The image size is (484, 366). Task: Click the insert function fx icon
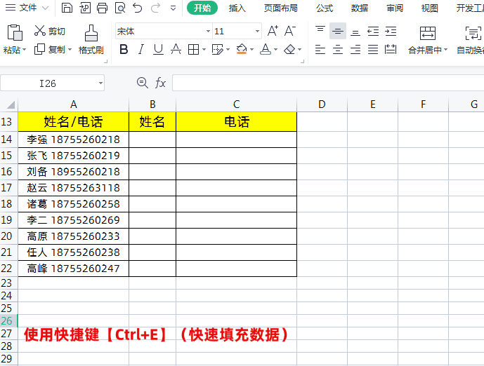coord(160,83)
